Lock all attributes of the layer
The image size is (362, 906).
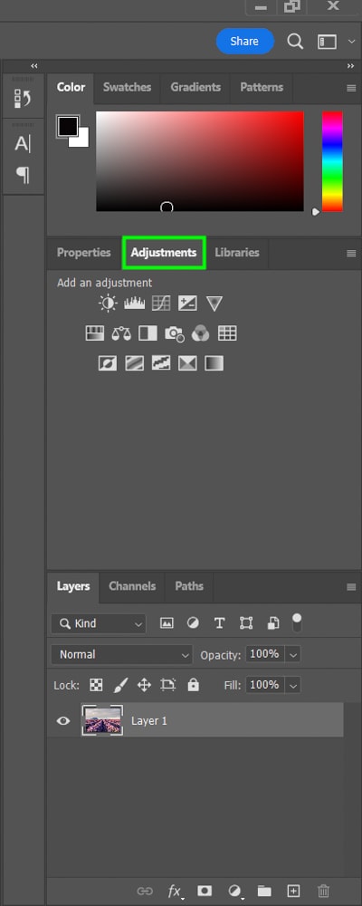point(194,685)
